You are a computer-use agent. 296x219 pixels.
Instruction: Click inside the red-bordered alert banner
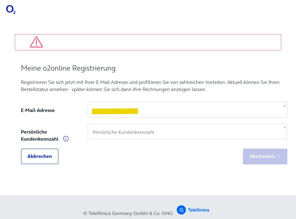click(x=161, y=42)
